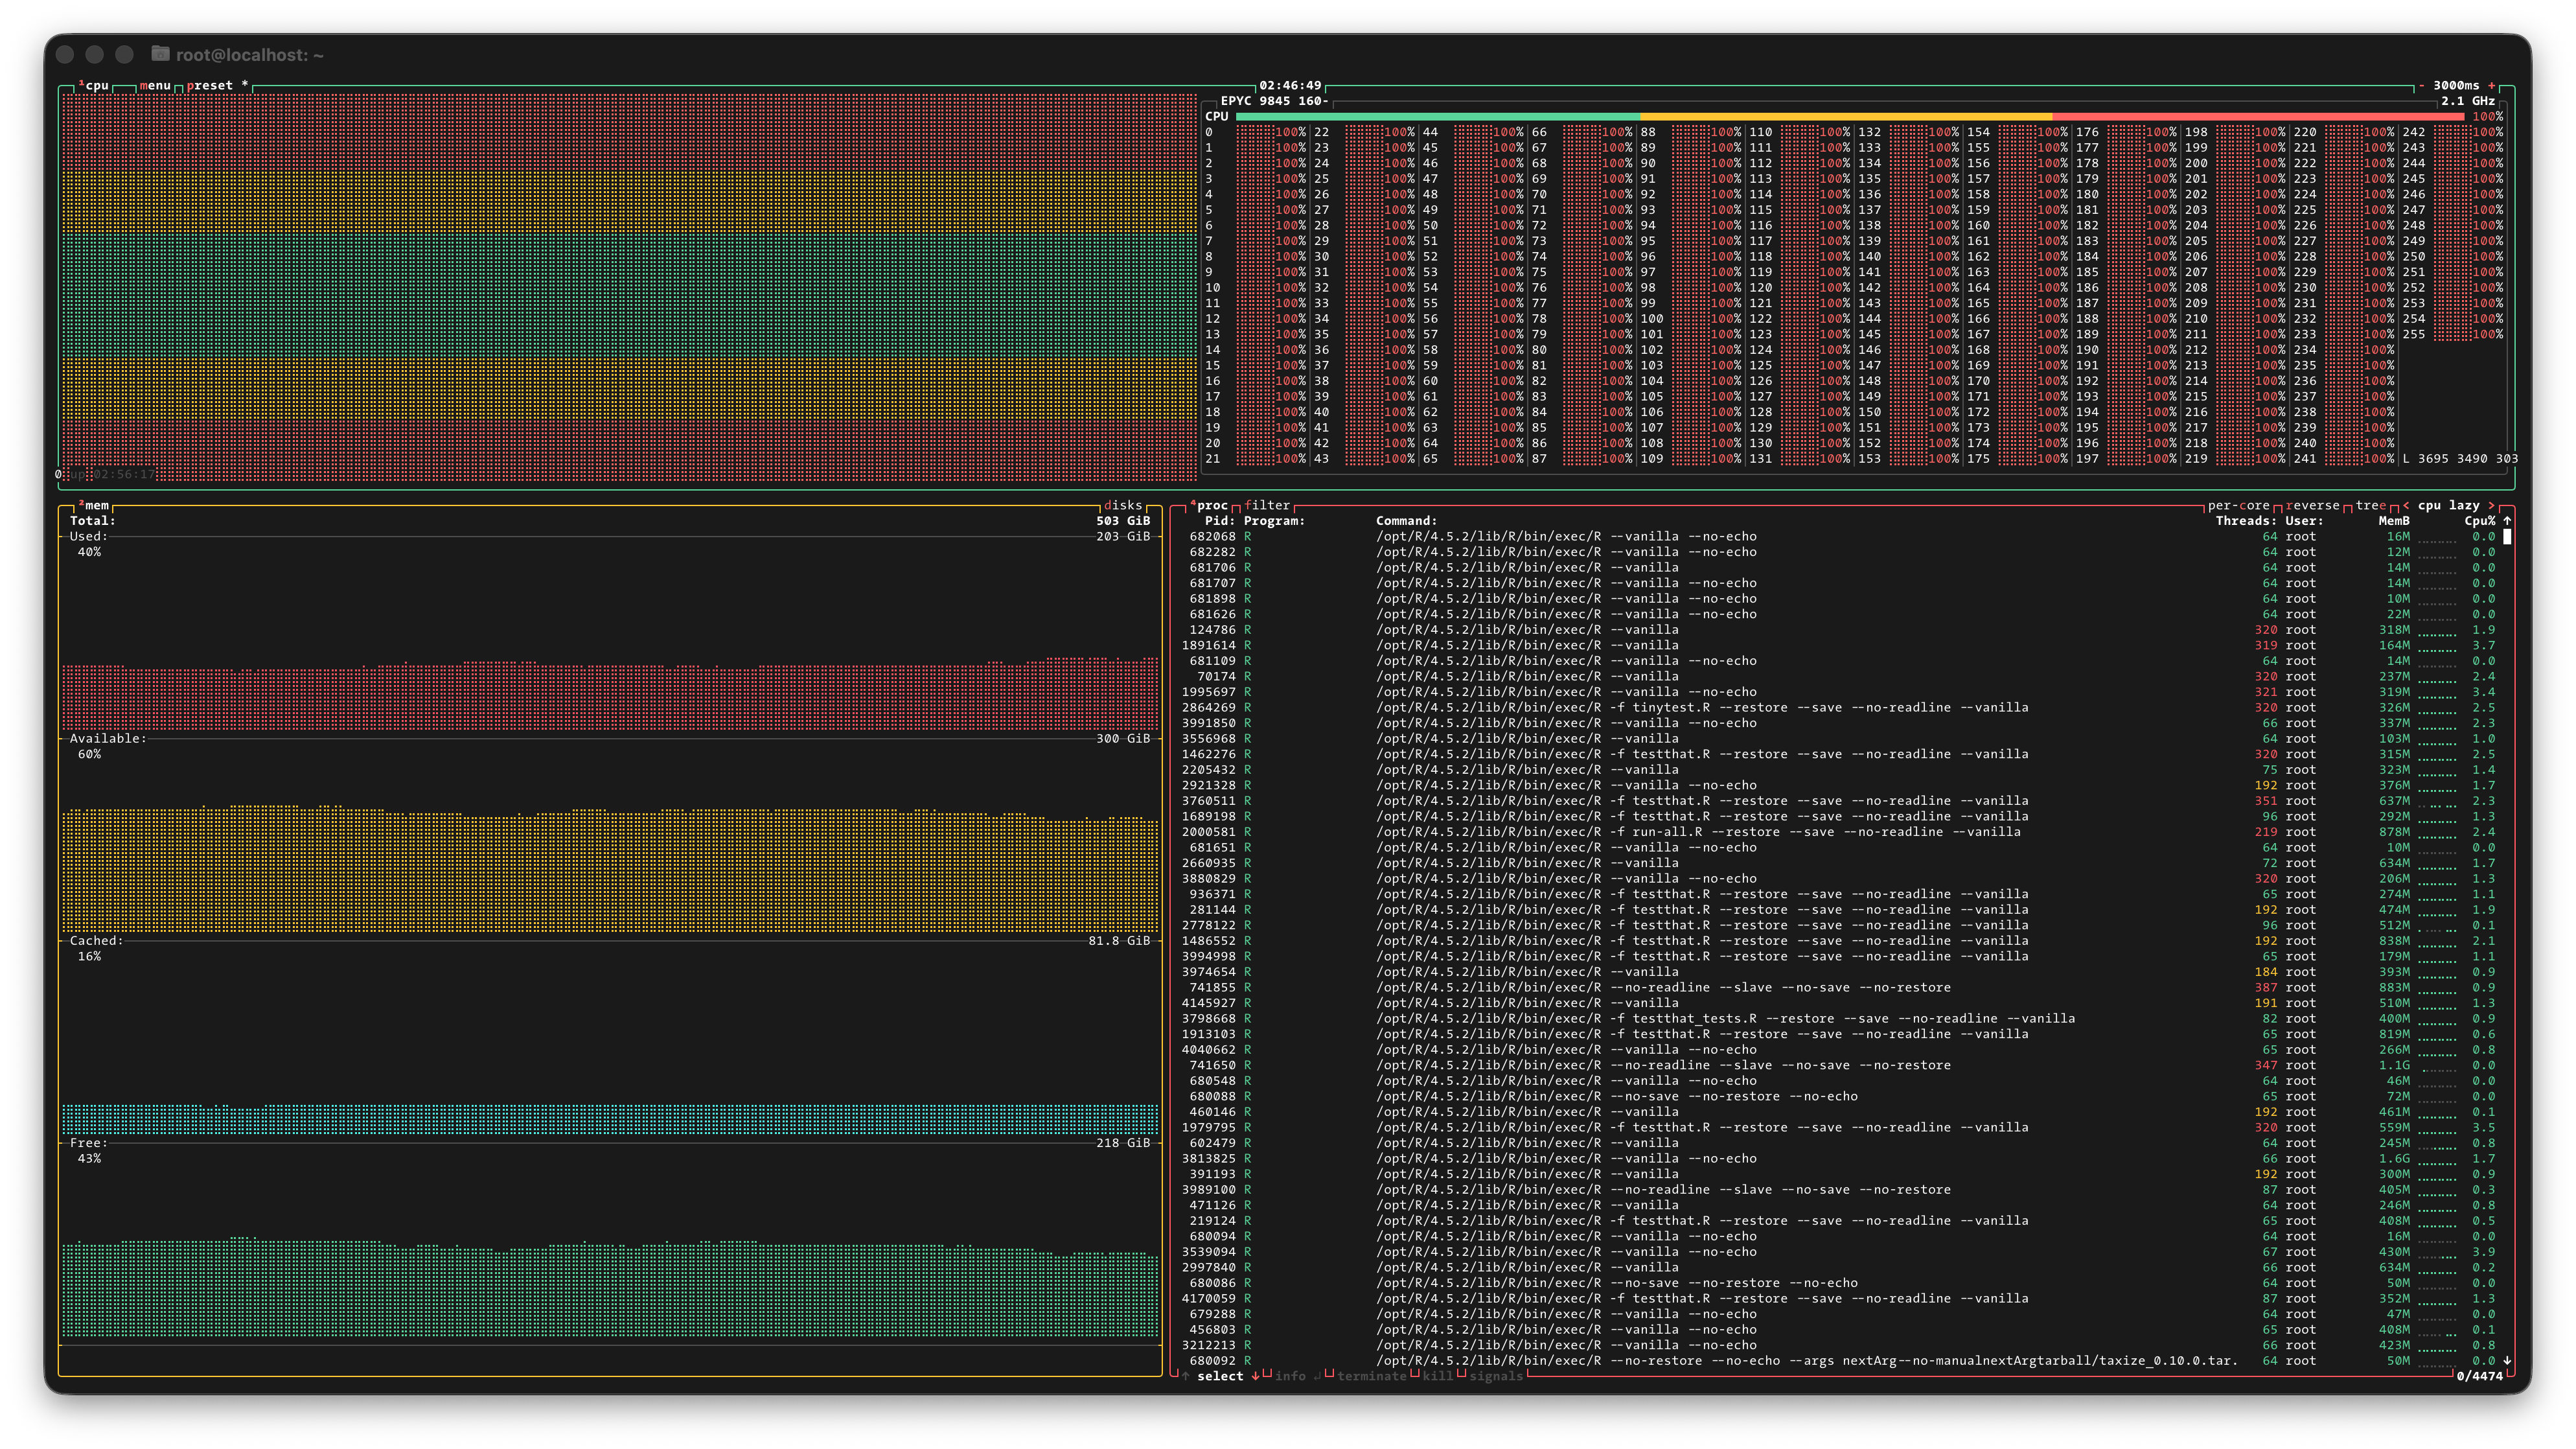Open the btop menu
2576x1449 pixels.
(155, 86)
